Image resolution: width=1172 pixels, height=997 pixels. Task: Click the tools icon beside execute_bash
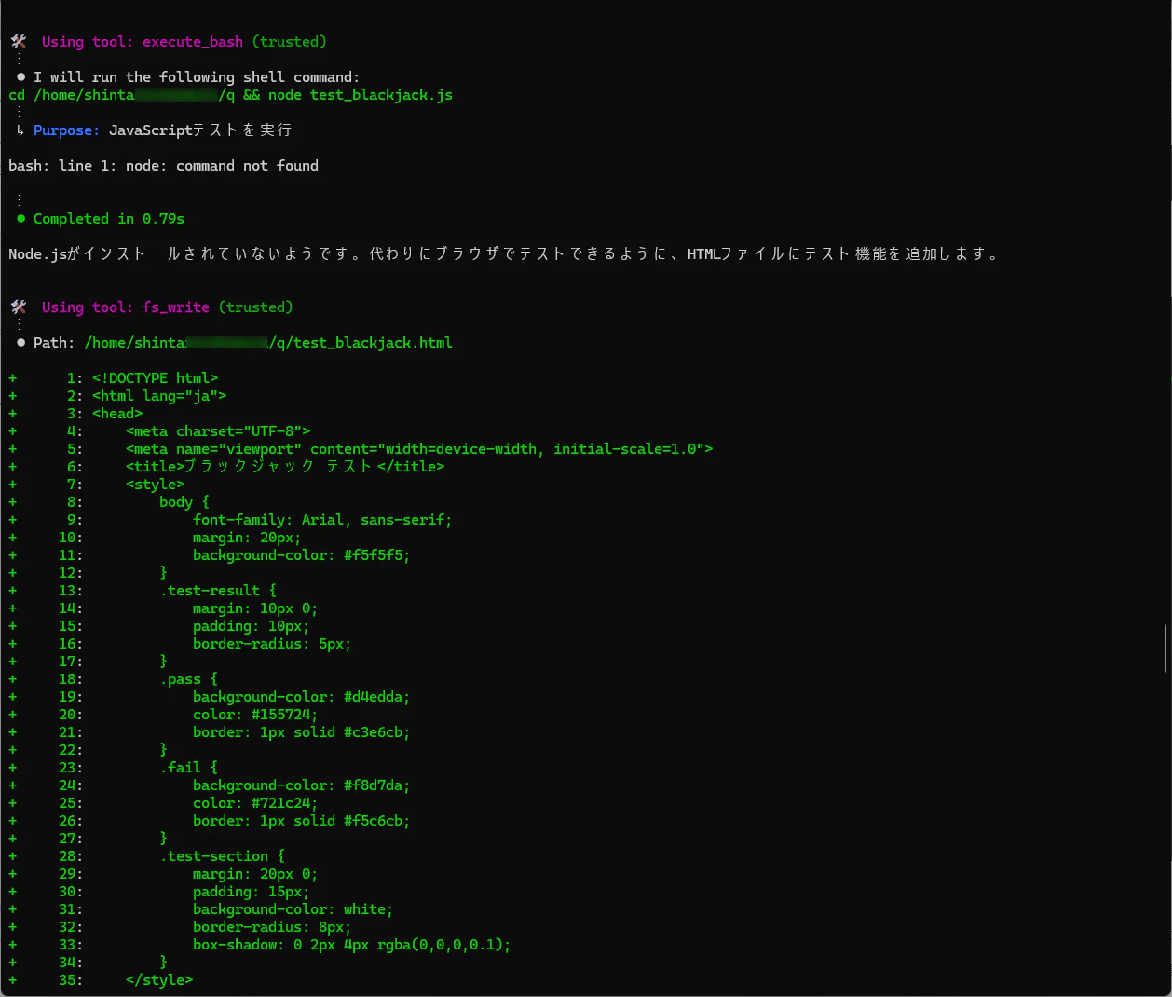point(19,41)
